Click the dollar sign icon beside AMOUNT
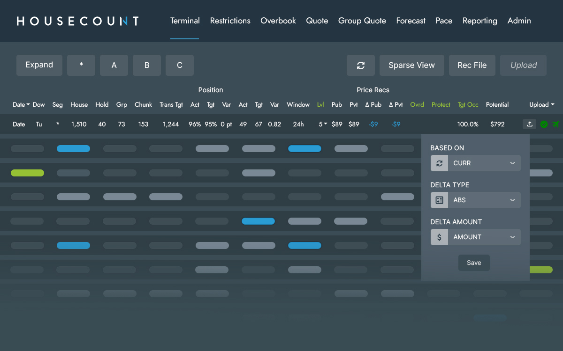 point(439,237)
